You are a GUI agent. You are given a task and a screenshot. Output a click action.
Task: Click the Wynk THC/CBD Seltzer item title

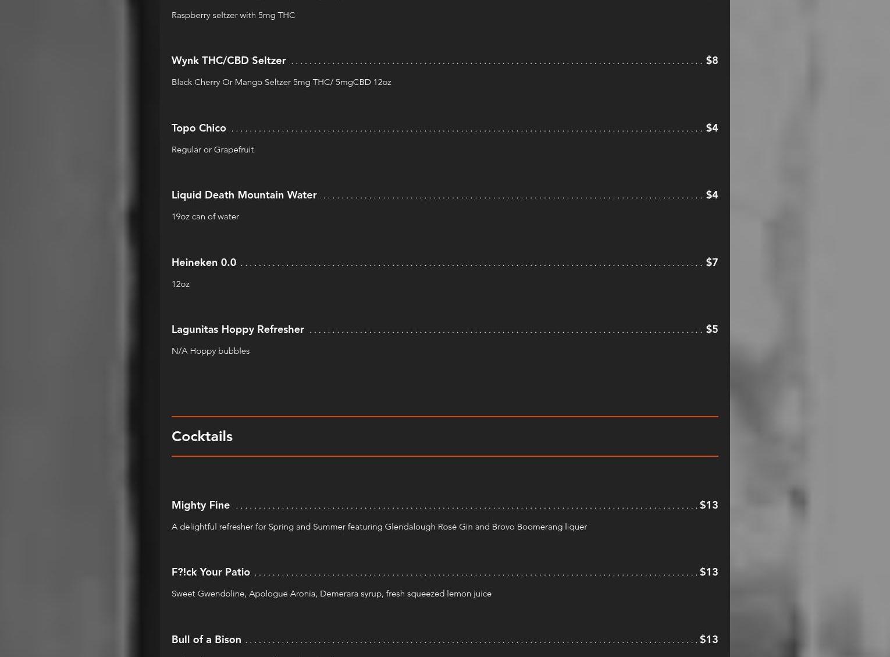coord(229,61)
